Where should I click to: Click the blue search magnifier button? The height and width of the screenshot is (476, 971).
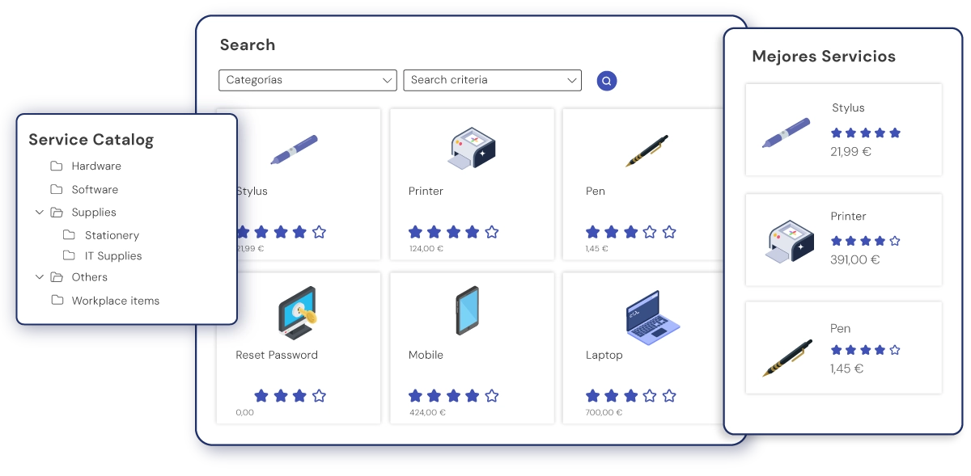coord(607,80)
